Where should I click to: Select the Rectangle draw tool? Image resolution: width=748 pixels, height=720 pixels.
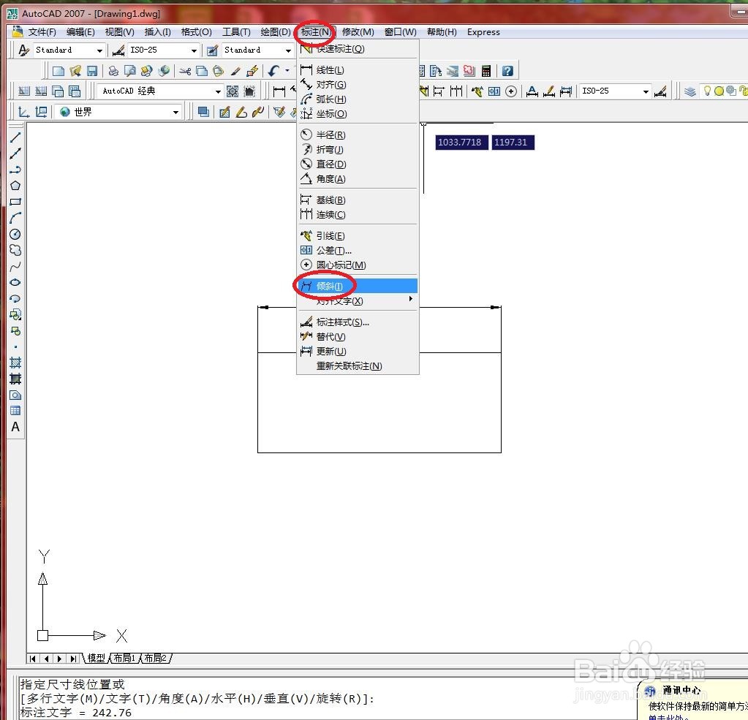15,202
